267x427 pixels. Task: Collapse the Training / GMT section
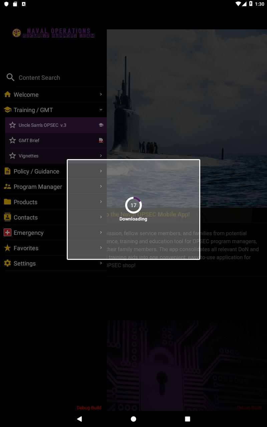click(101, 110)
